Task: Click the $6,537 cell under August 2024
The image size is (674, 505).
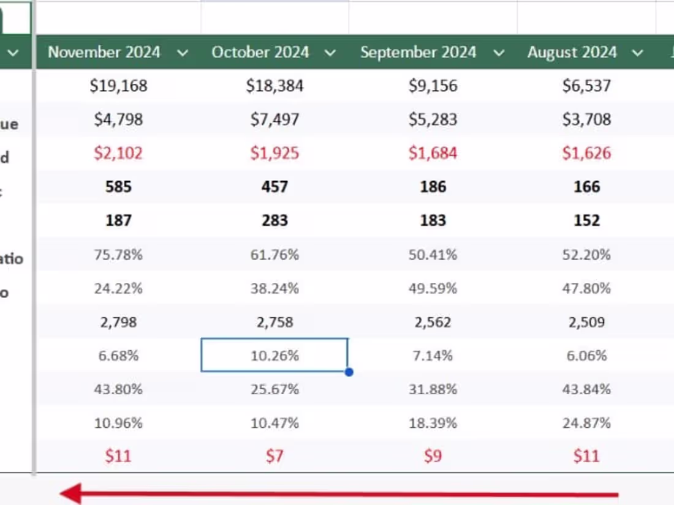Action: (586, 86)
